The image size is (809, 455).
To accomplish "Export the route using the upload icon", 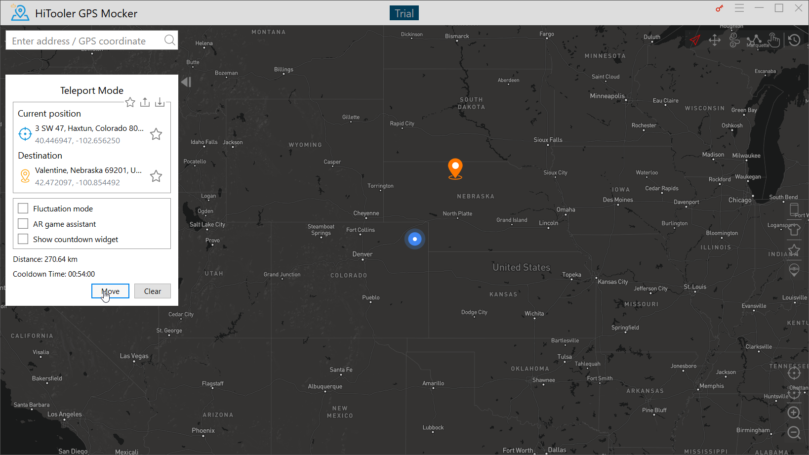I will click(x=145, y=102).
